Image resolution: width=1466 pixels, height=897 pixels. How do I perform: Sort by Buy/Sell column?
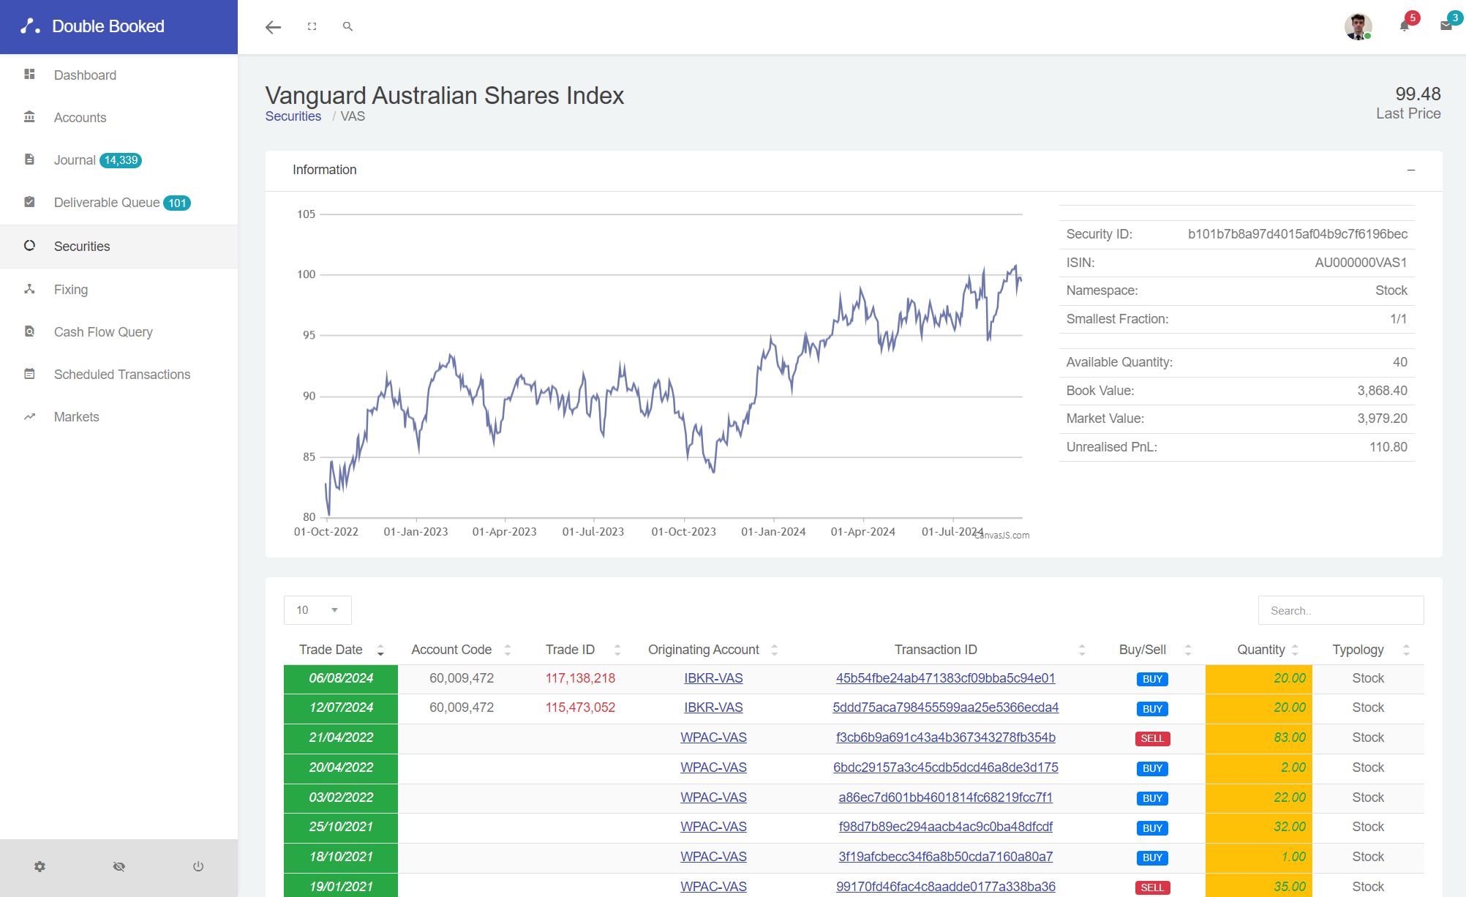pyautogui.click(x=1152, y=650)
